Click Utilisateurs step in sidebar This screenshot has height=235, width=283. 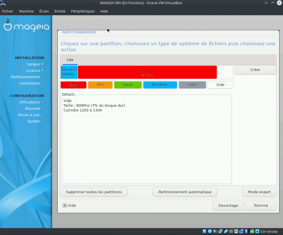pos(29,102)
